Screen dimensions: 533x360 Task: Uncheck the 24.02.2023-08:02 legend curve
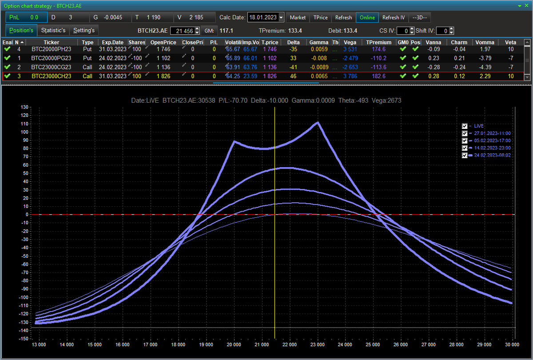(x=465, y=156)
